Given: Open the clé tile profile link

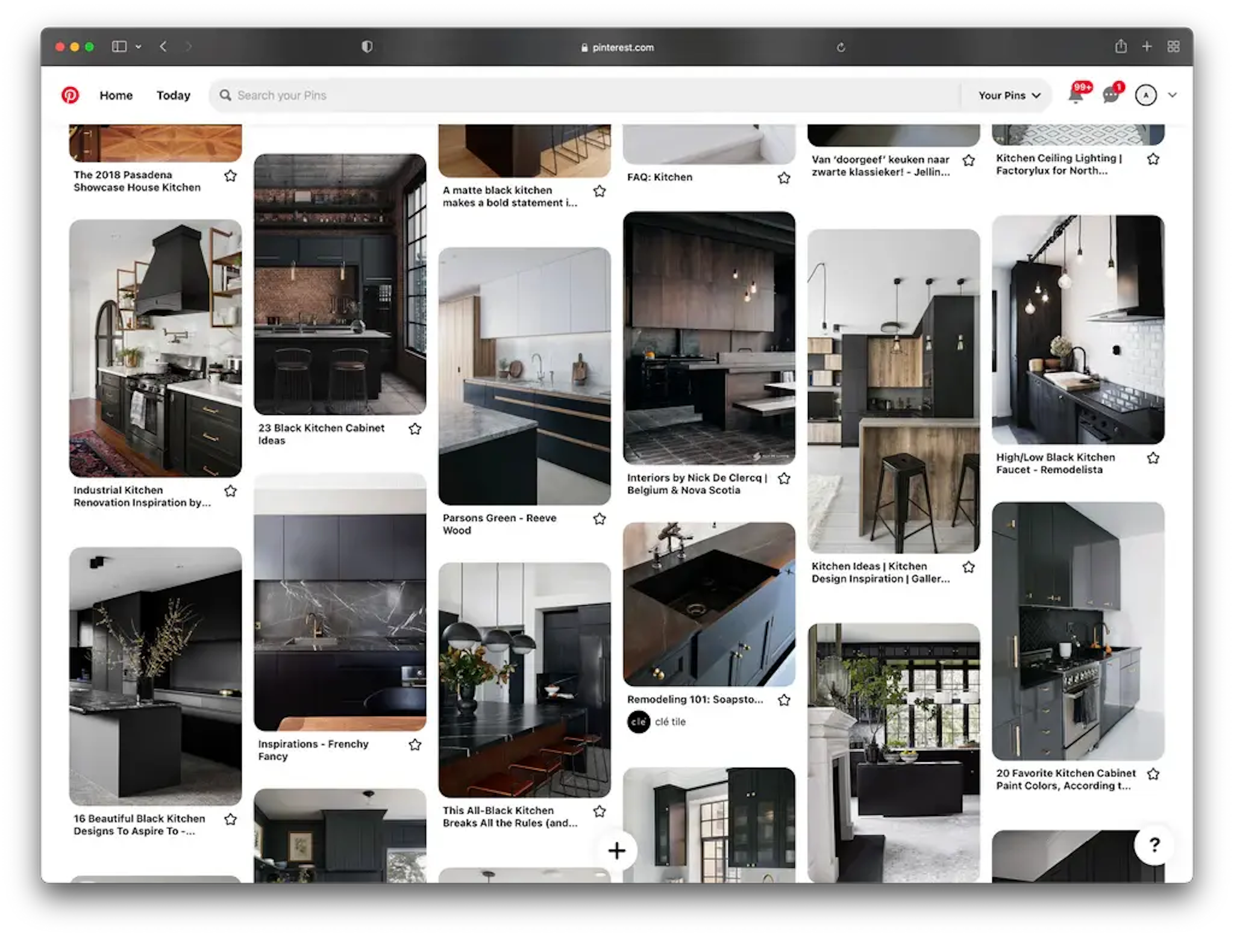Looking at the screenshot, I should coord(670,721).
